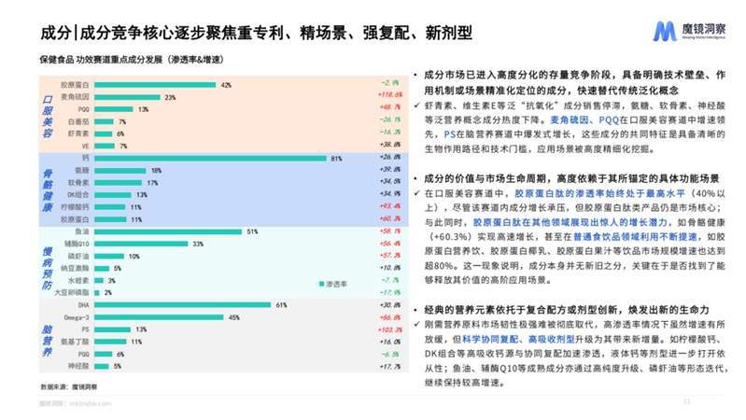The height and width of the screenshot is (420, 746).
Task: Click the +17.7% growth value
Action: coord(390,366)
